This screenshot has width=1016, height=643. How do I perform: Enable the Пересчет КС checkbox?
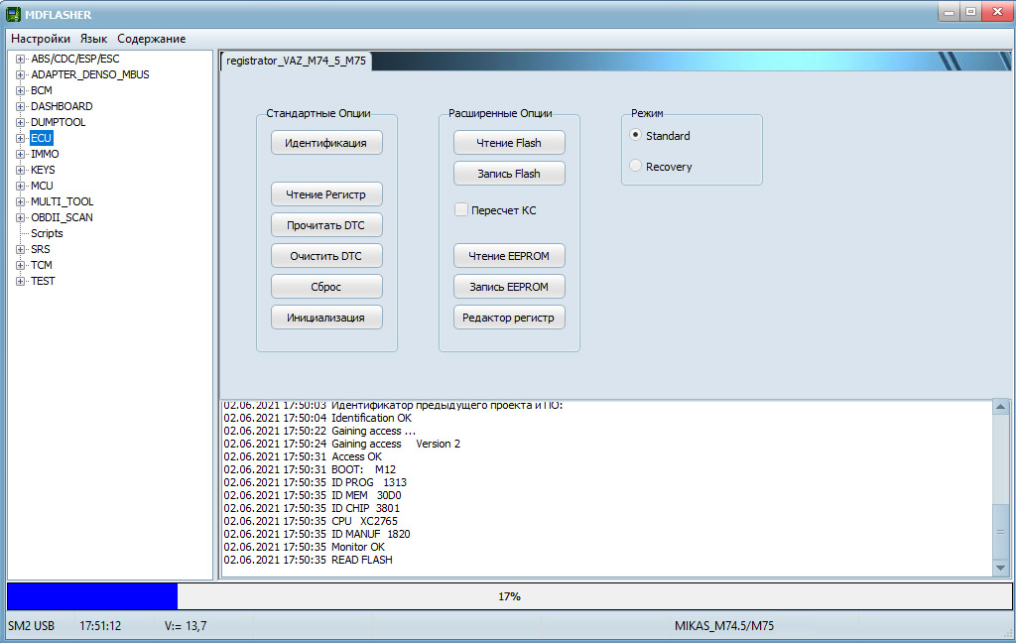(461, 210)
